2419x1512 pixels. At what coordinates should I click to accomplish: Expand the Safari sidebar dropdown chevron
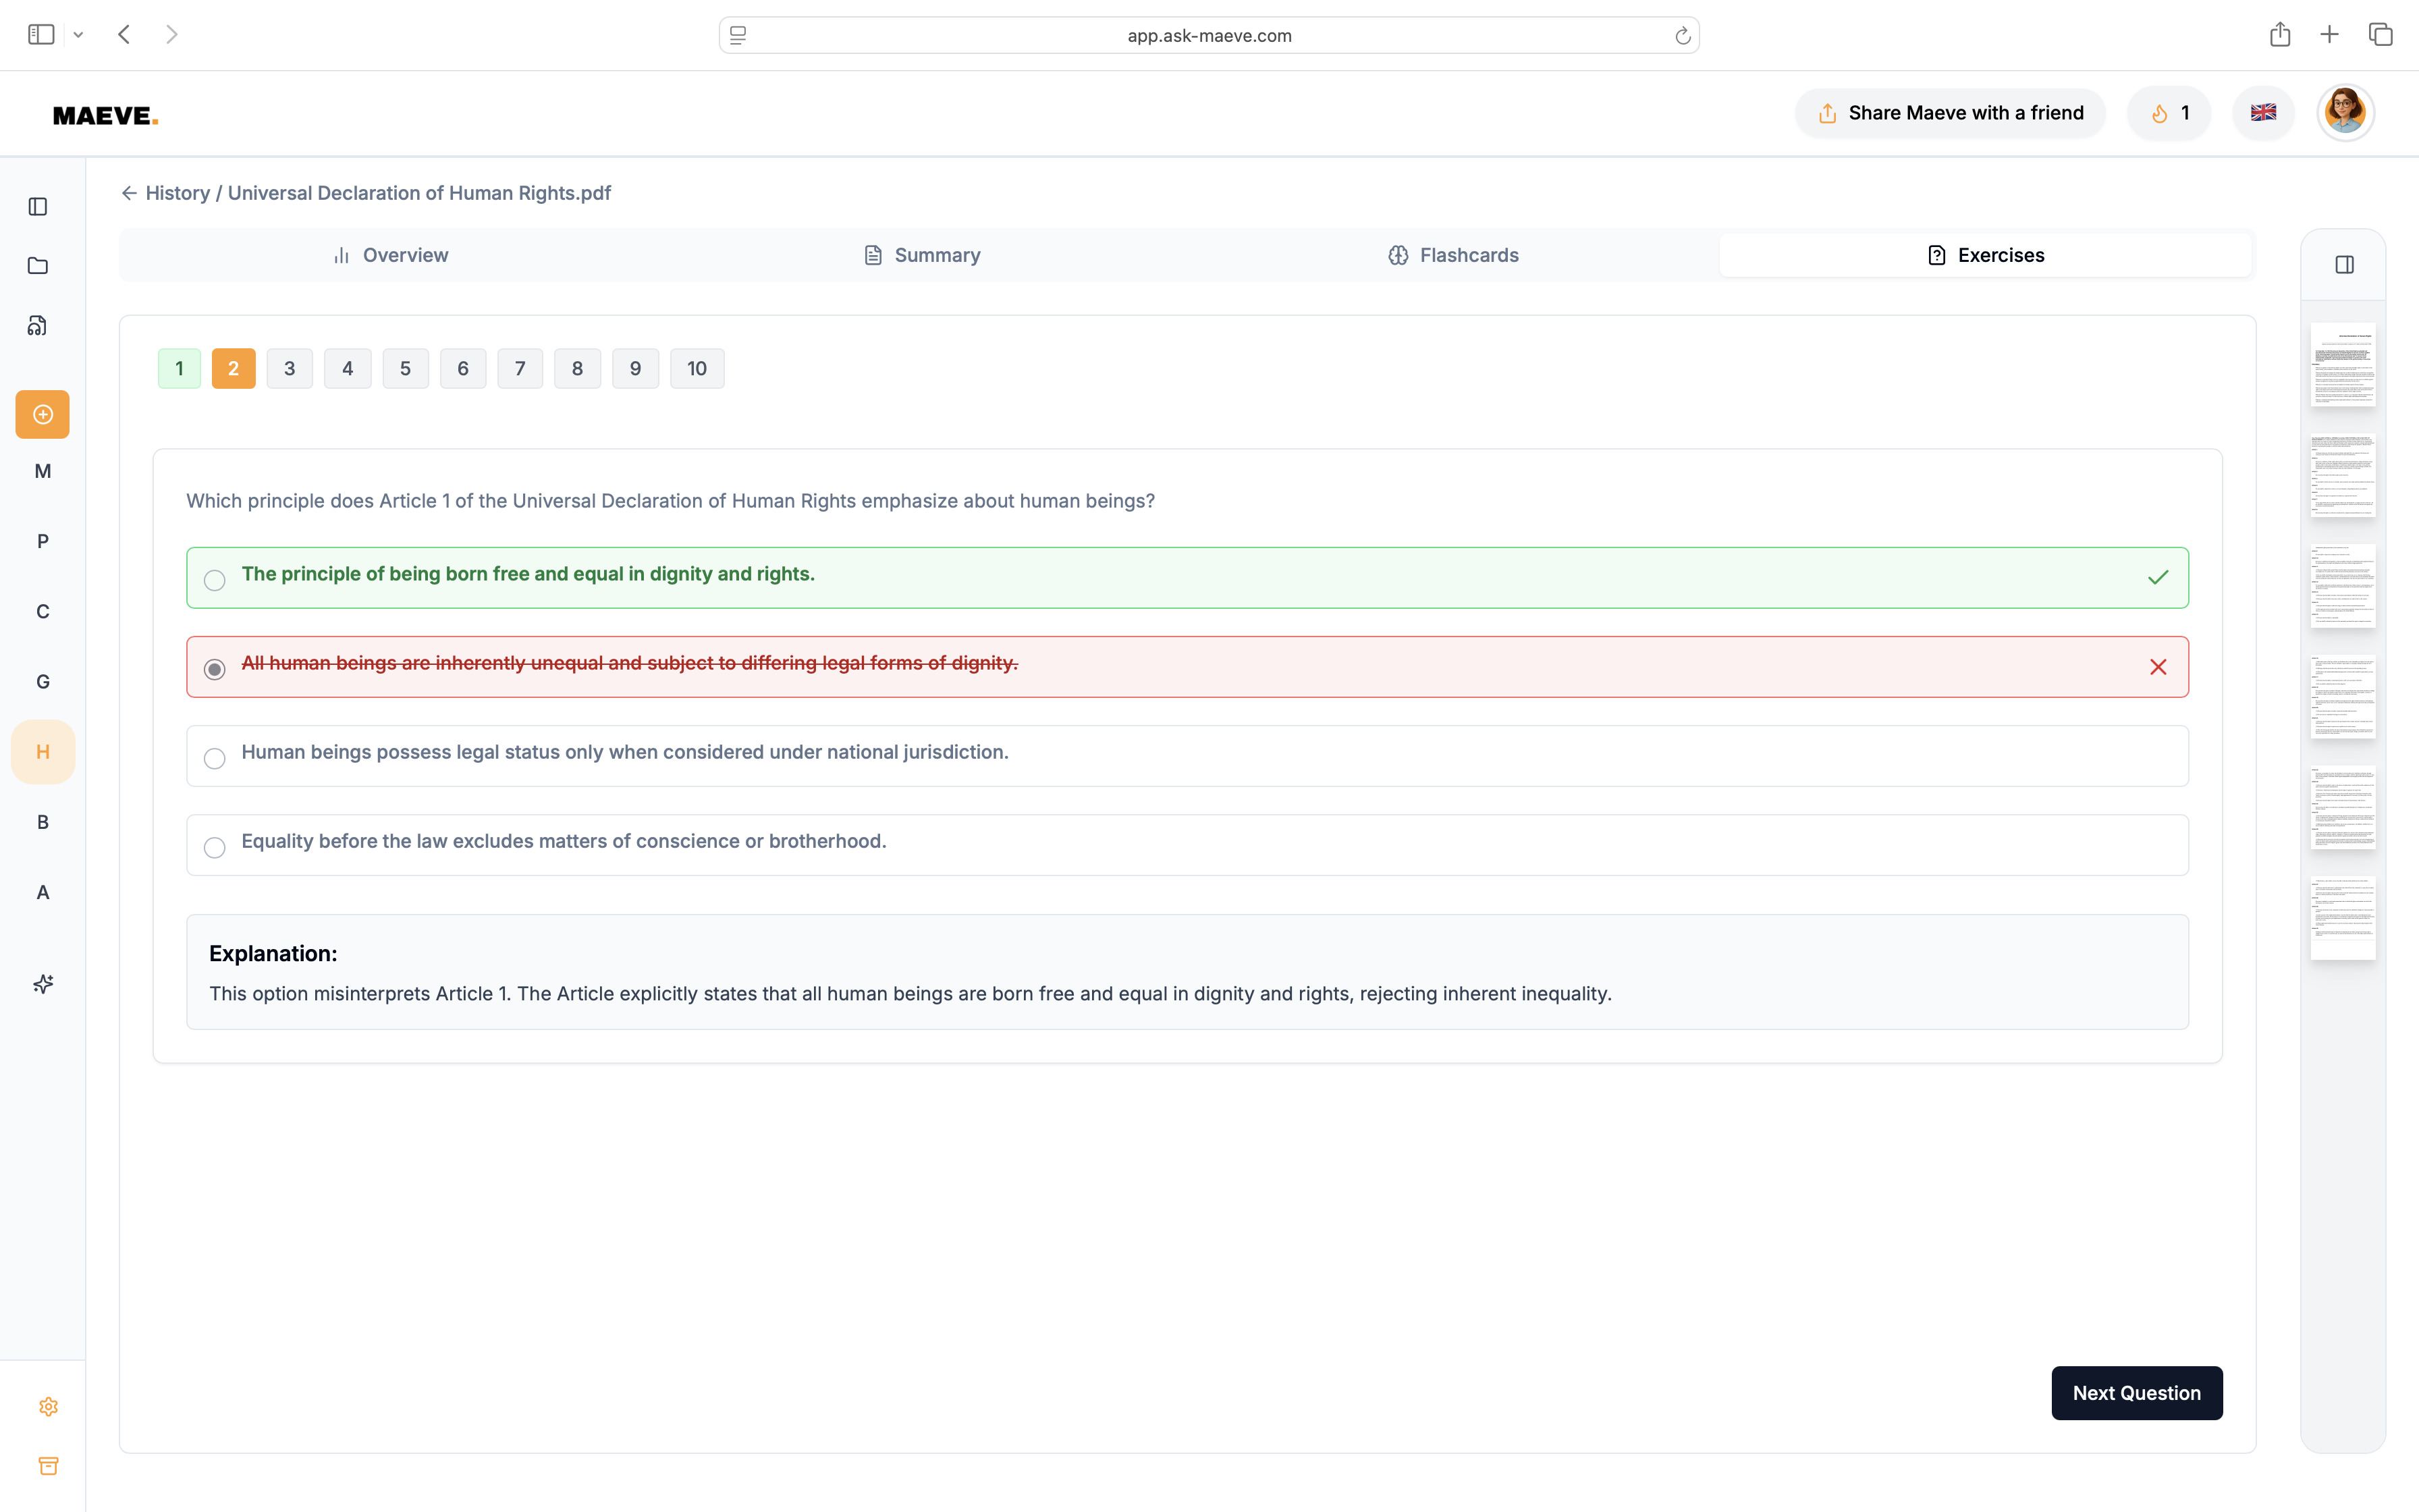78,35
